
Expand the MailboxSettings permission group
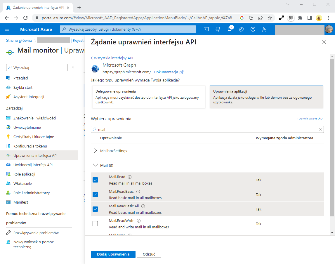[x=95, y=151]
